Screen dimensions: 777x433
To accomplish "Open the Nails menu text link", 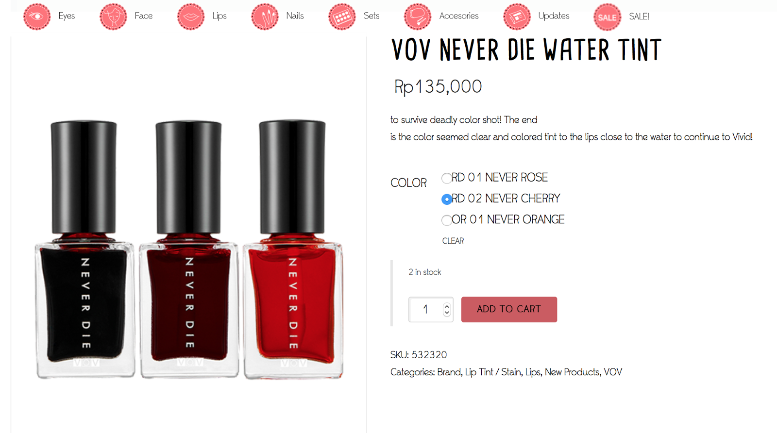I will 295,16.
